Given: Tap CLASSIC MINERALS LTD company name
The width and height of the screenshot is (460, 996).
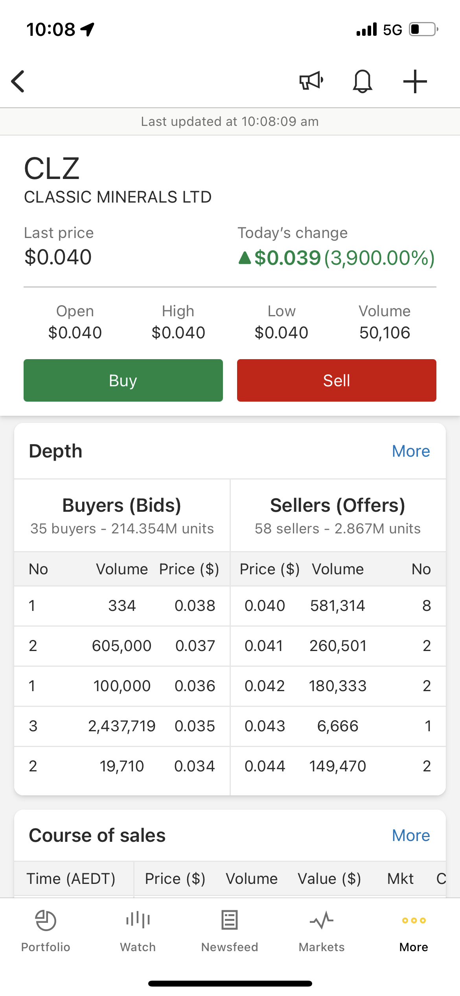Looking at the screenshot, I should tap(118, 197).
